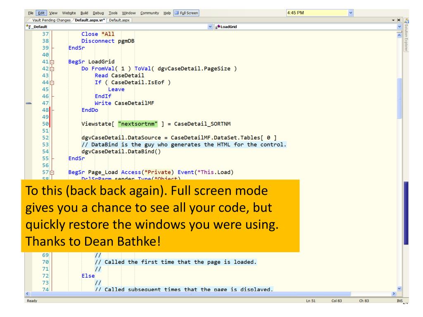423x317 pixels.
Task: Collapse the BegSr LoadGrid block
Action: pyautogui.click(x=52, y=62)
